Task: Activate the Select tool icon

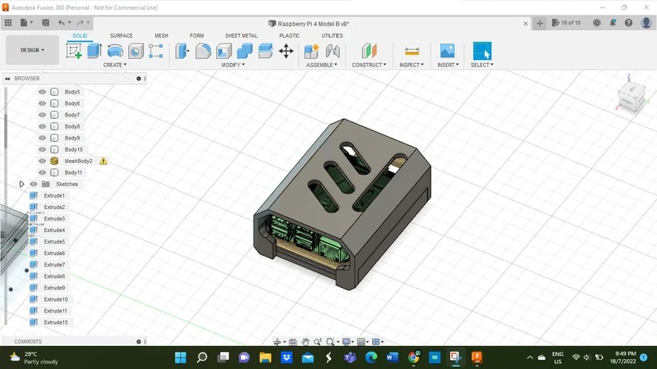Action: (x=482, y=51)
